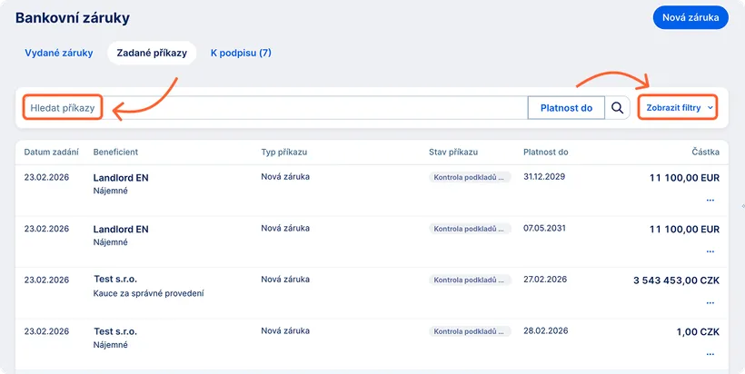Open Test s.r.o. Nájemné order
745x374 pixels.
click(x=372, y=344)
